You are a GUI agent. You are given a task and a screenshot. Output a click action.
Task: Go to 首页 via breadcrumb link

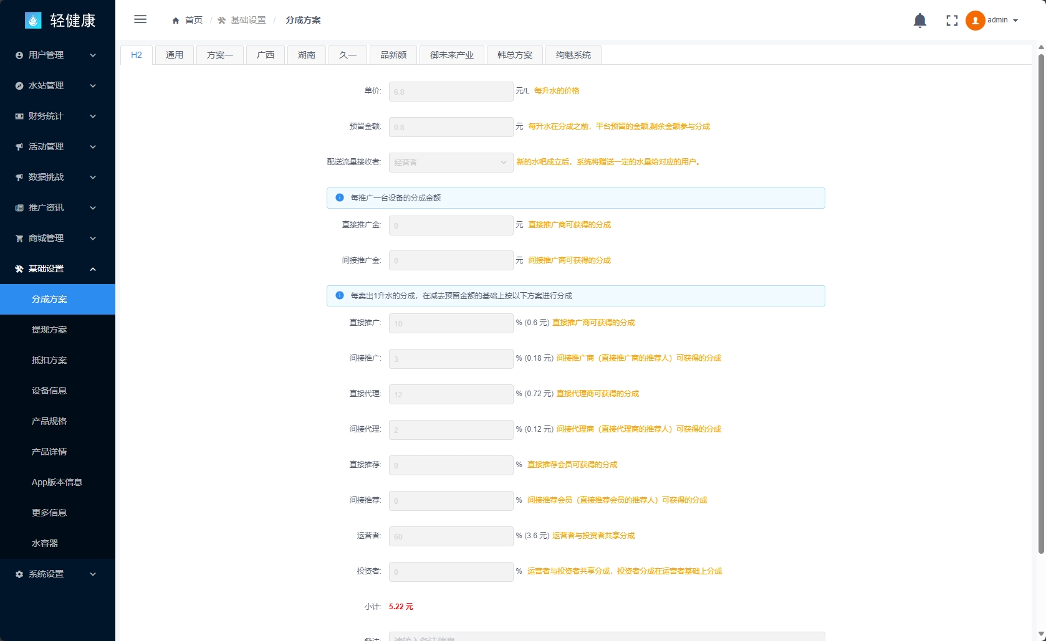click(194, 21)
